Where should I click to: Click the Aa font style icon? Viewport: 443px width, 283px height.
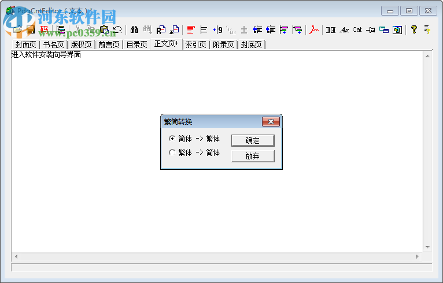(344, 29)
